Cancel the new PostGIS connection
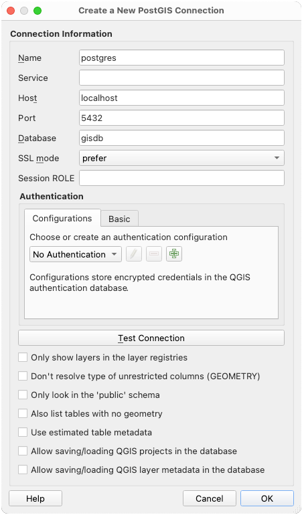302x517 pixels. point(210,498)
